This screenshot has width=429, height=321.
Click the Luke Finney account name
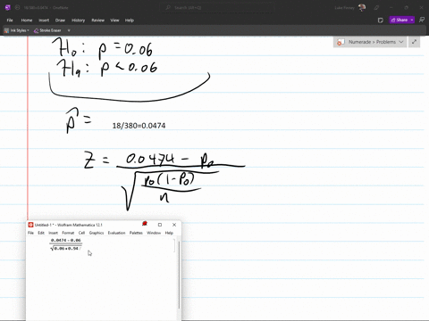coord(344,8)
